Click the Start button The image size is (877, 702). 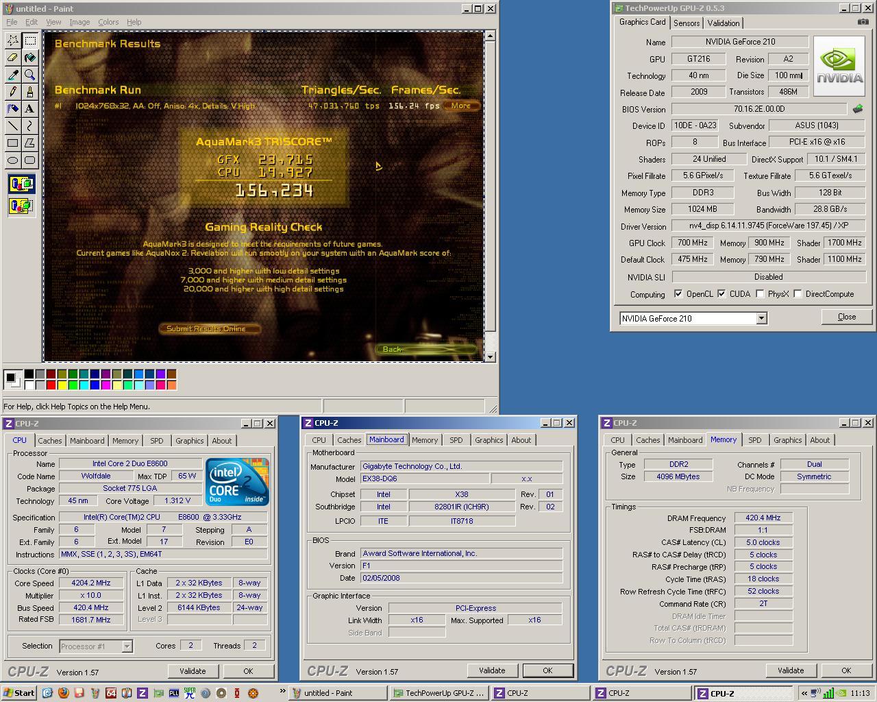[19, 693]
